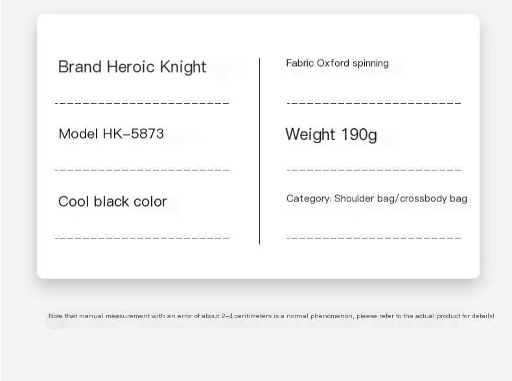
Task: Click "crossbody bag" in the category row
Action: (x=434, y=198)
